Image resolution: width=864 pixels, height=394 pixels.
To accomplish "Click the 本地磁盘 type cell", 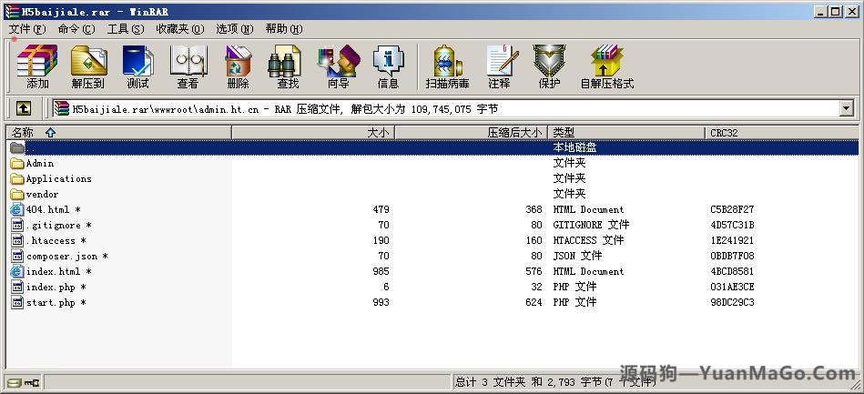I will coord(574,147).
